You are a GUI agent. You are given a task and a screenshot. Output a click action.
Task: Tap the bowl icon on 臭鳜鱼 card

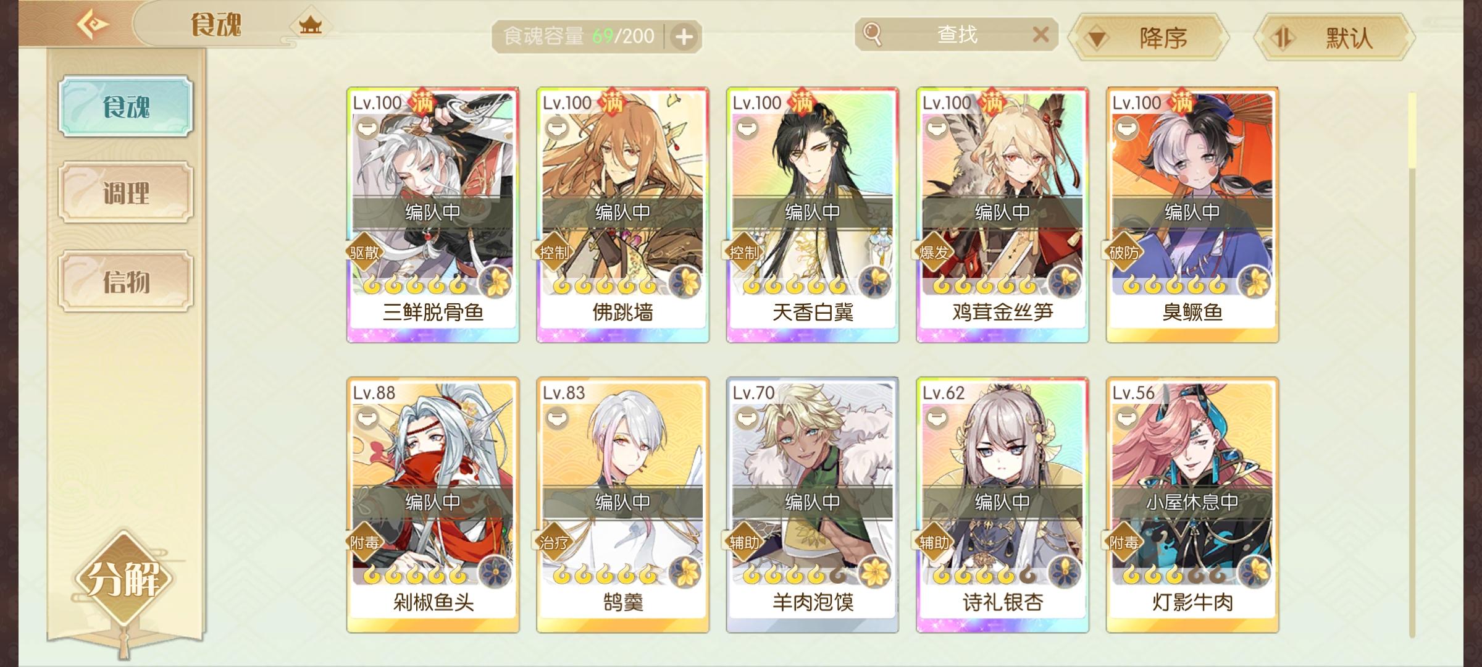coord(1126,128)
